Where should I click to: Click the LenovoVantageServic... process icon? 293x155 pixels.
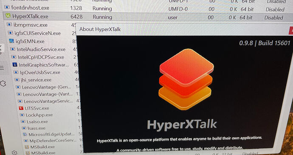click(20, 101)
